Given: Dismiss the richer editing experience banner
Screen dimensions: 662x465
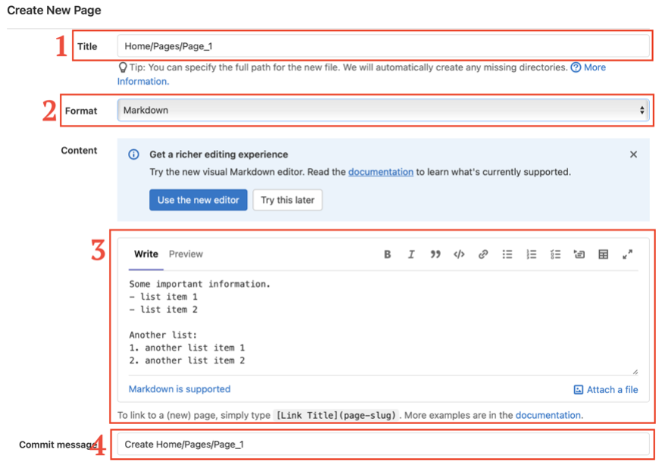Looking at the screenshot, I should pos(633,154).
